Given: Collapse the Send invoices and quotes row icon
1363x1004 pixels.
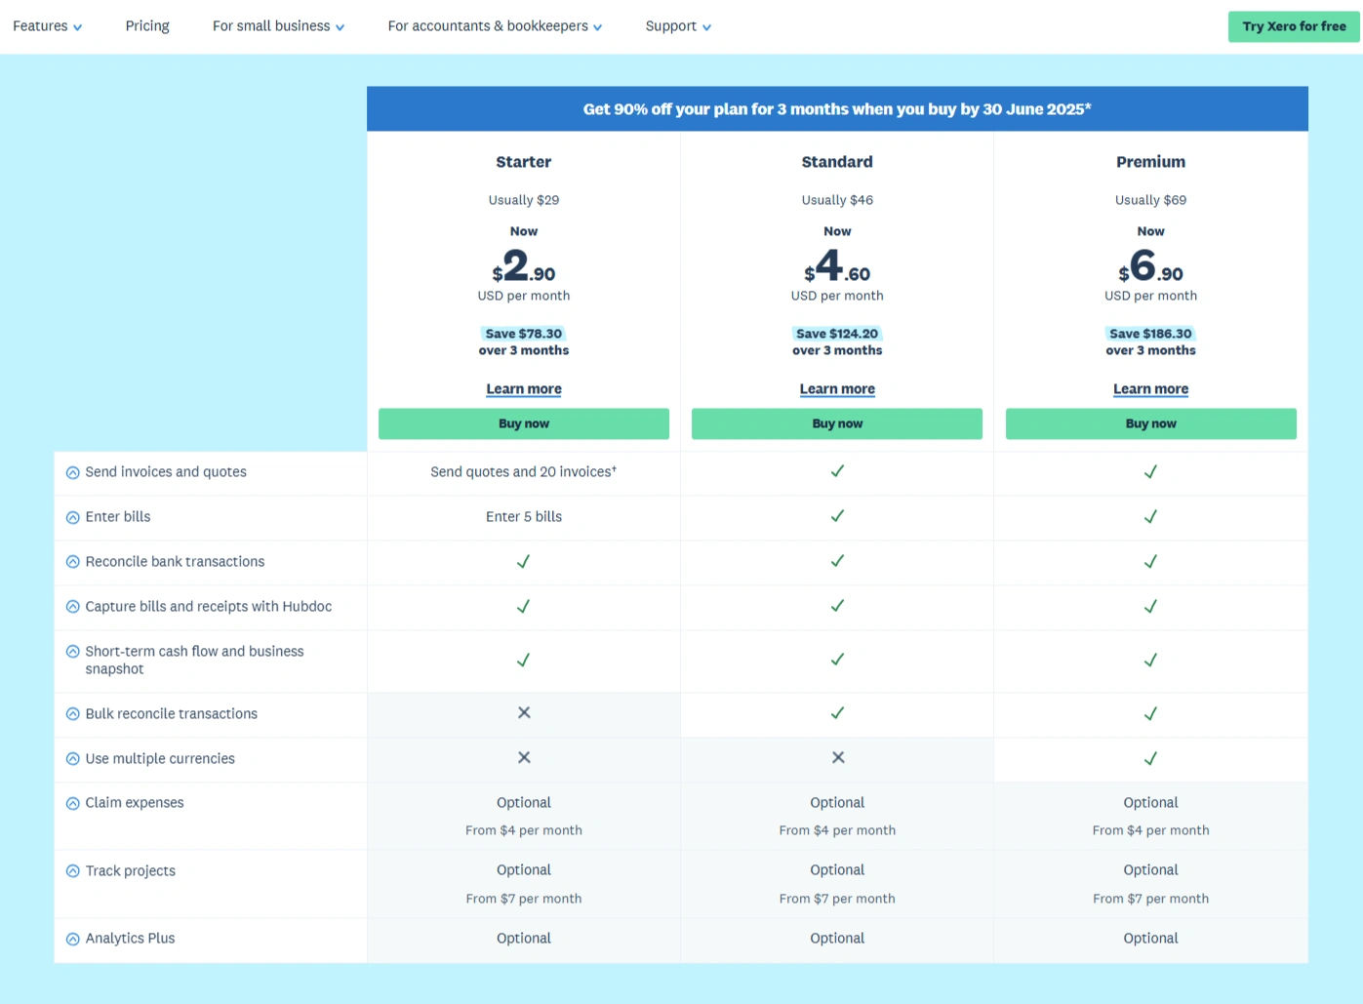Looking at the screenshot, I should [x=72, y=472].
